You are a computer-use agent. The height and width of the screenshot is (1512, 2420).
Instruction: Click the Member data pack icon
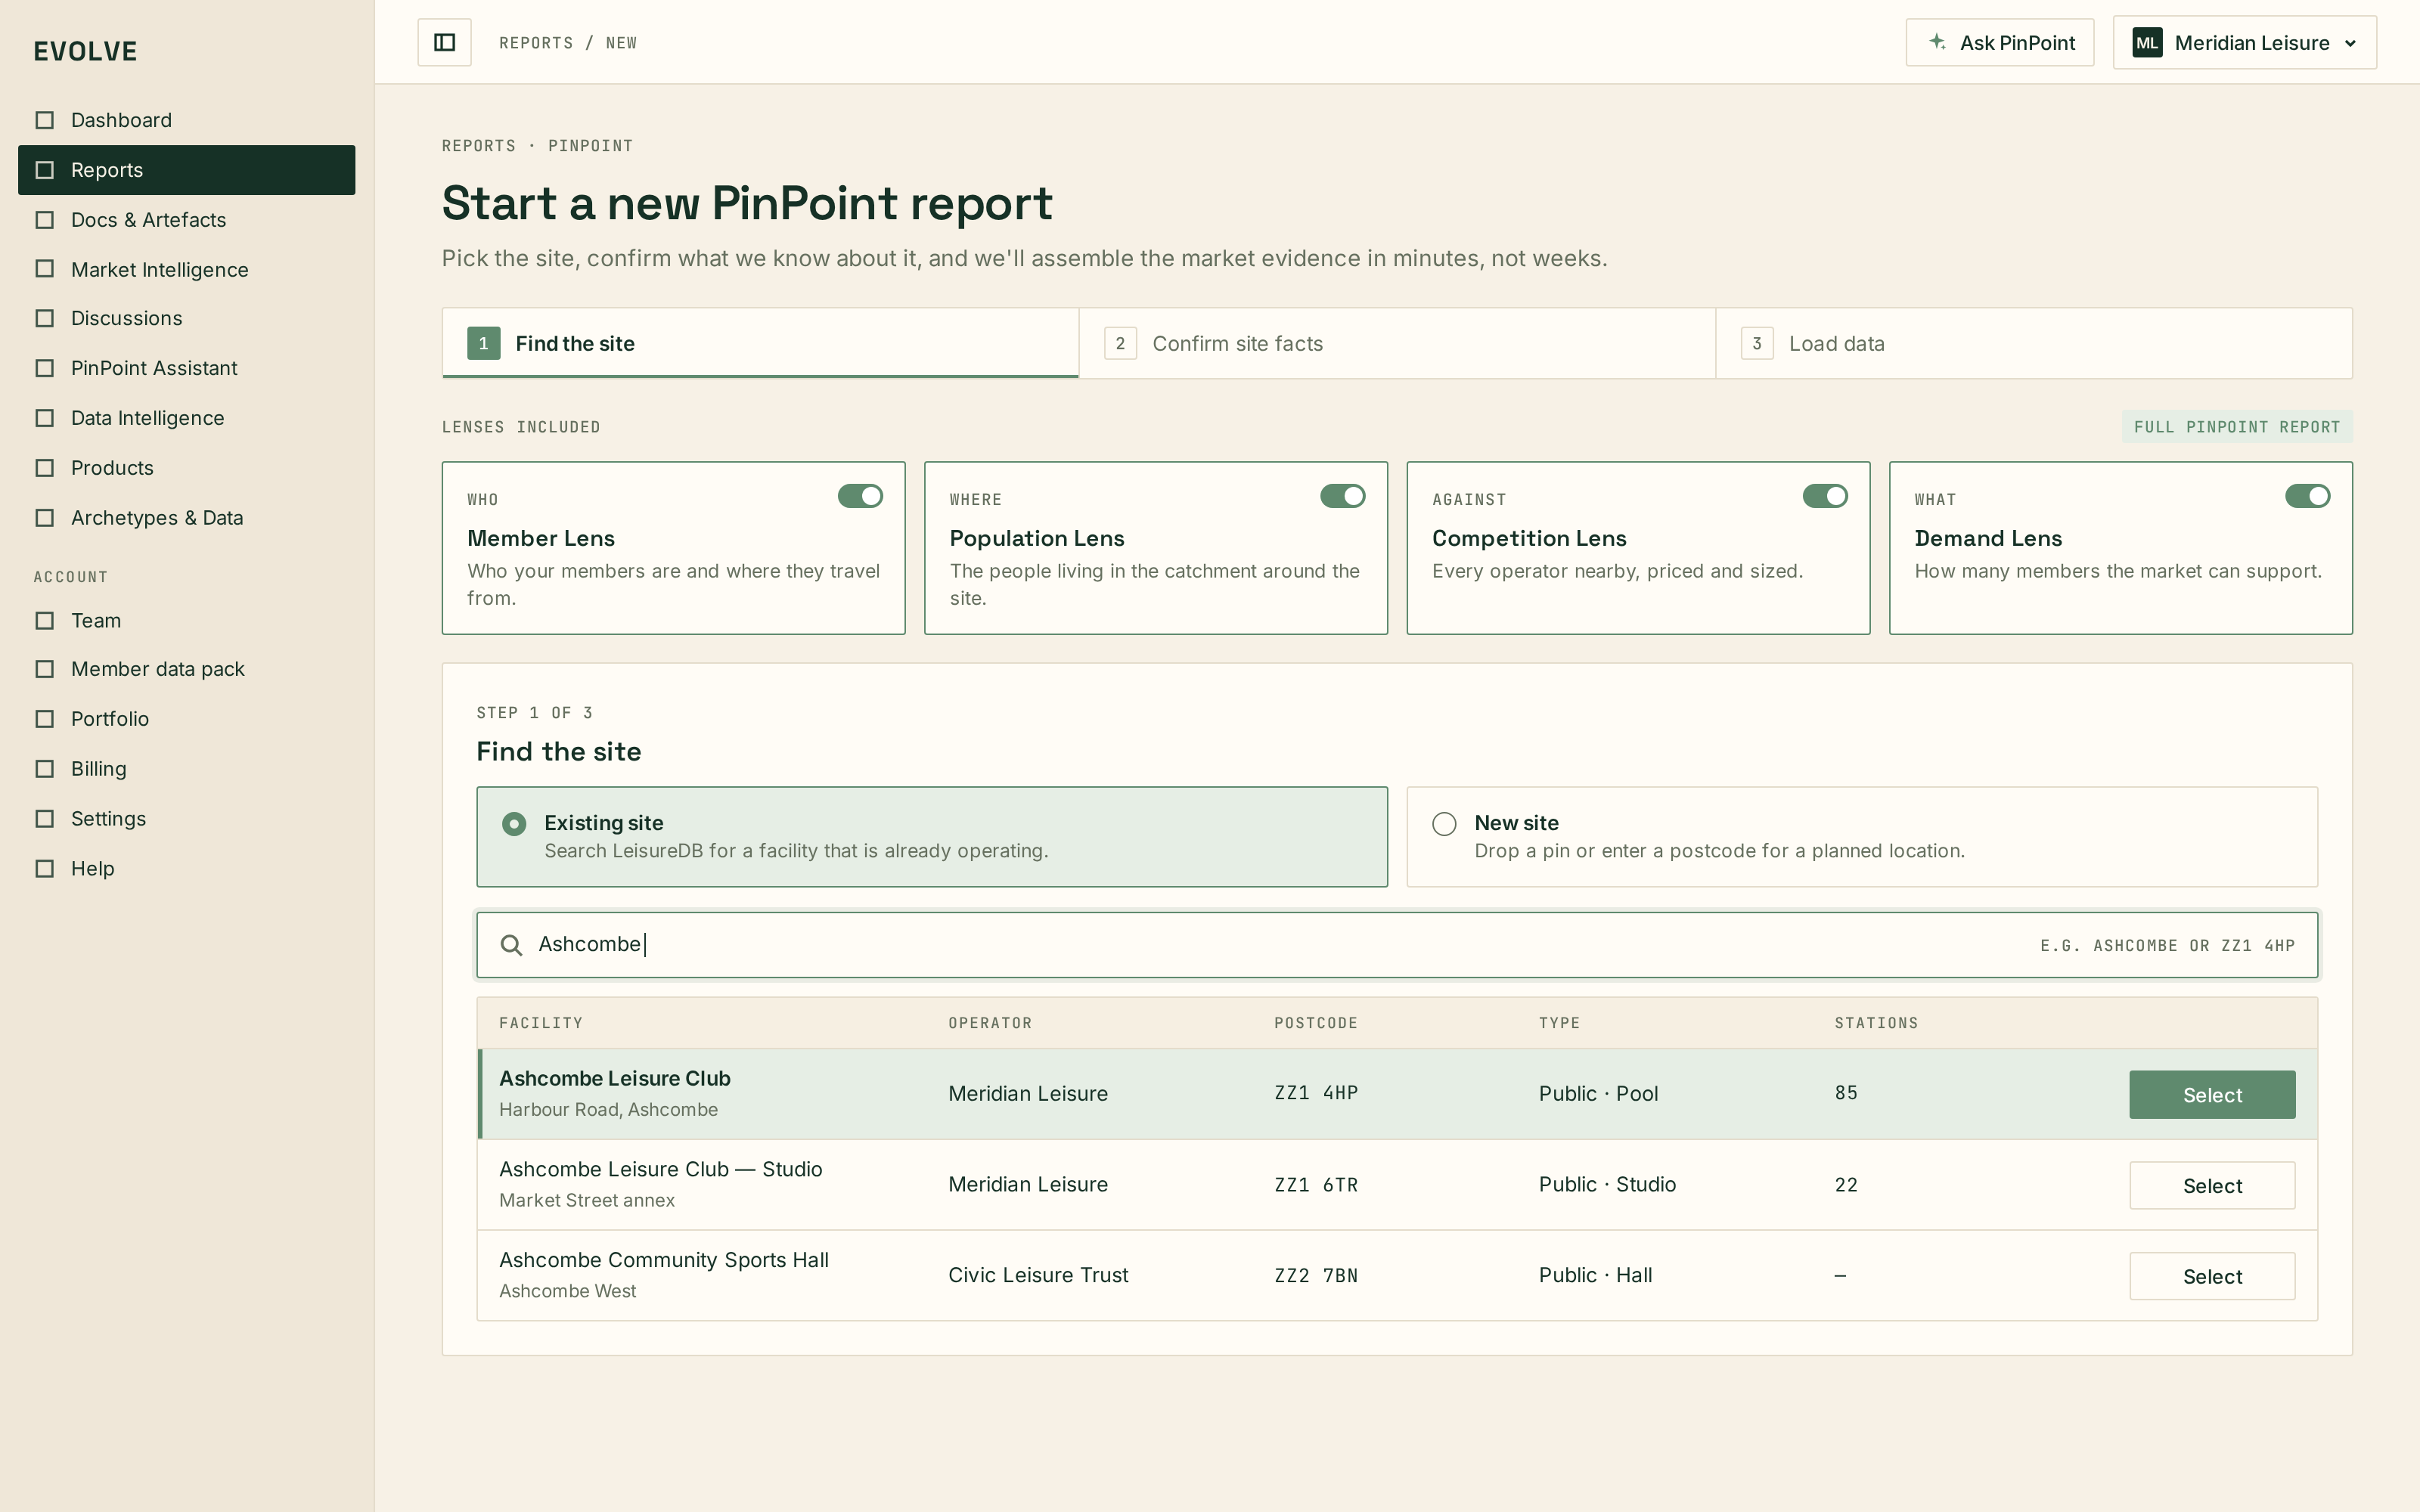pos(44,669)
